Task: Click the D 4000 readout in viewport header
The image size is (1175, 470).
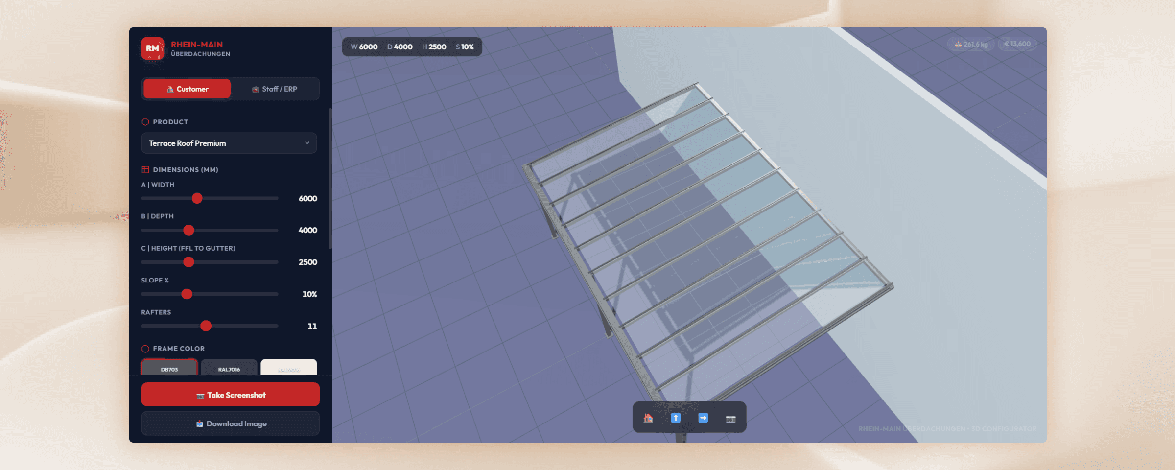Action: [x=399, y=47]
